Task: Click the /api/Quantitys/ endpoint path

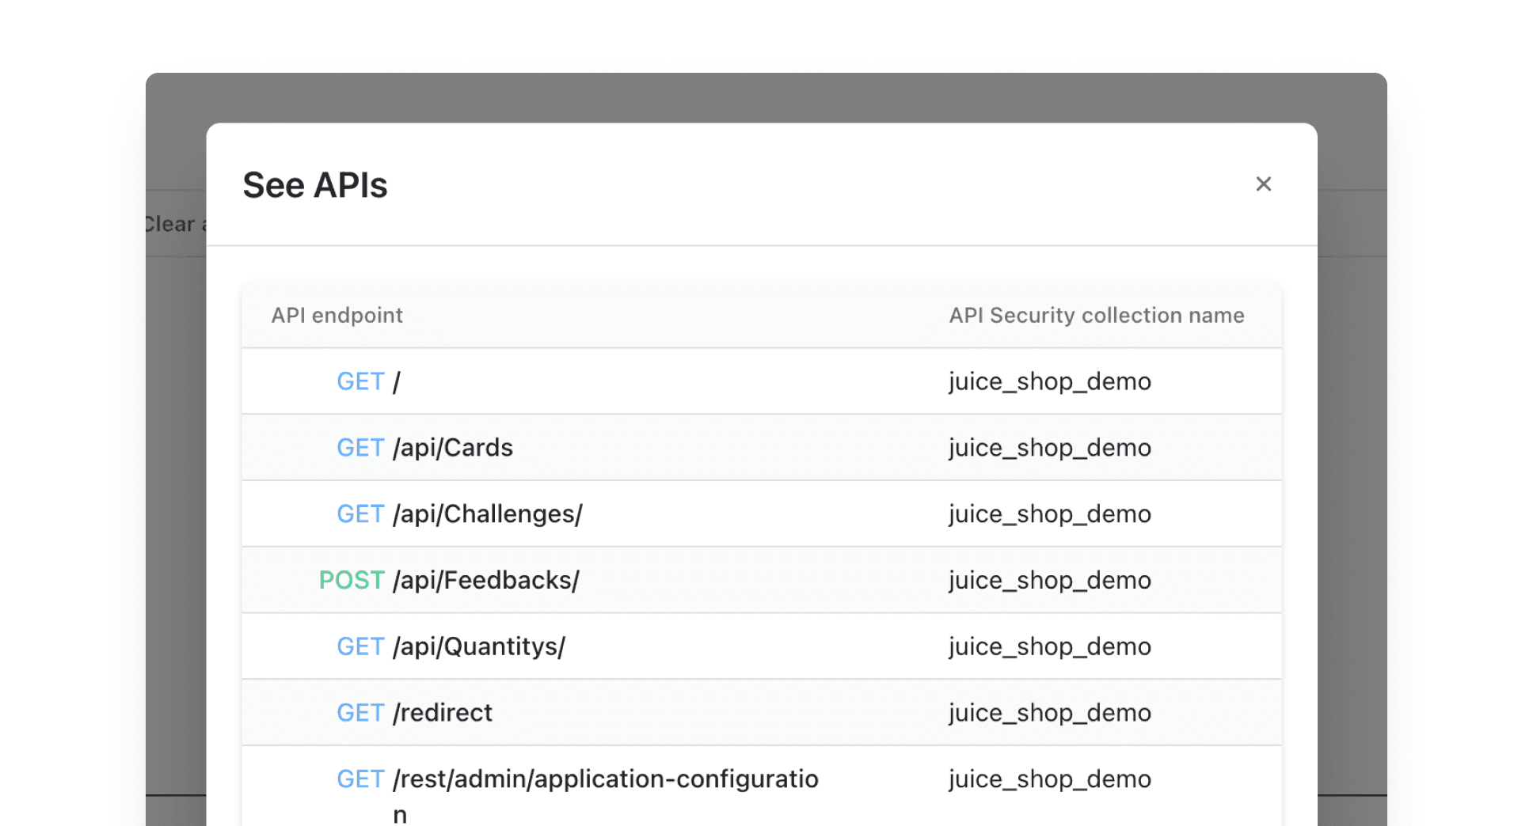Action: tap(479, 646)
